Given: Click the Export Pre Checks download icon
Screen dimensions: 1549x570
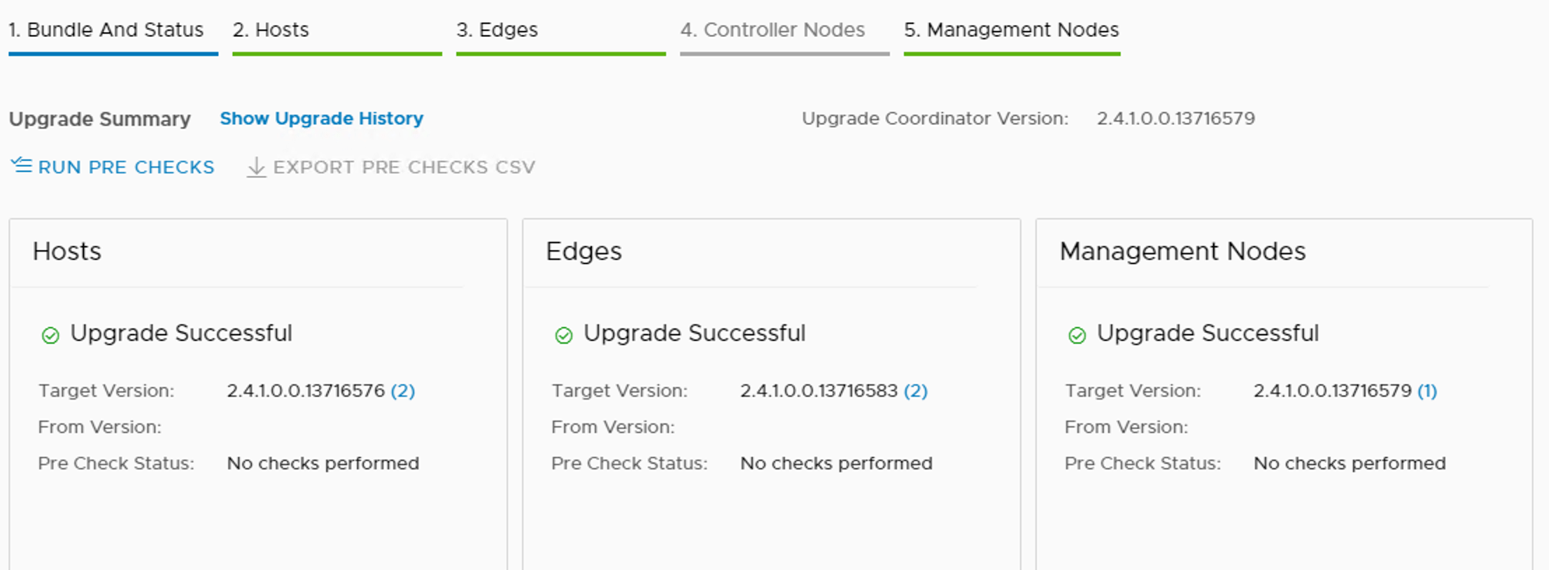Looking at the screenshot, I should tap(257, 167).
